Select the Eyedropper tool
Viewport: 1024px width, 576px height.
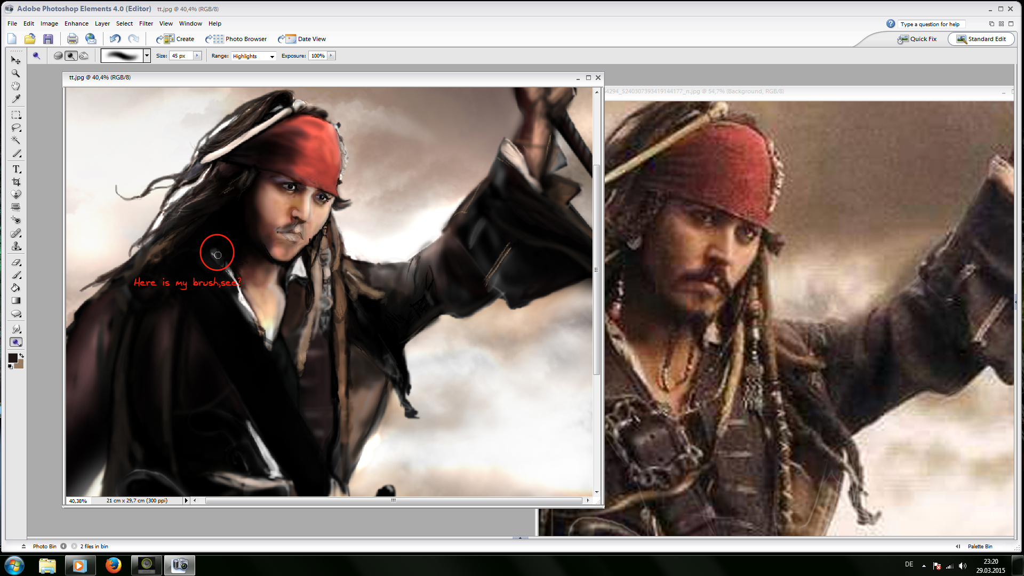(x=16, y=99)
